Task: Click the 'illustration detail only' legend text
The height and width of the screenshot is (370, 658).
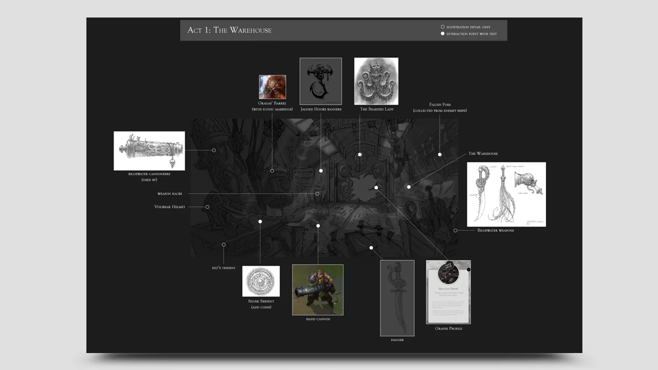Action: (x=468, y=27)
